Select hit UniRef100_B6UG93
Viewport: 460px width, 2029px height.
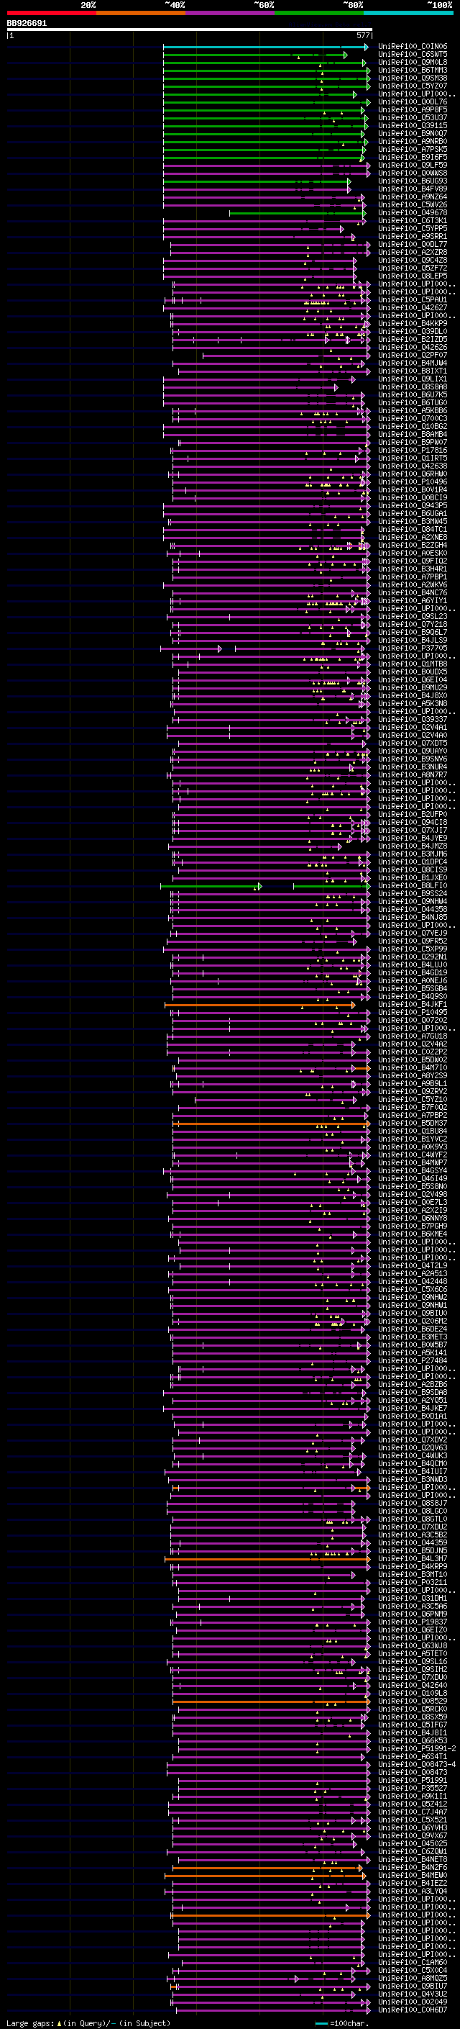(413, 181)
